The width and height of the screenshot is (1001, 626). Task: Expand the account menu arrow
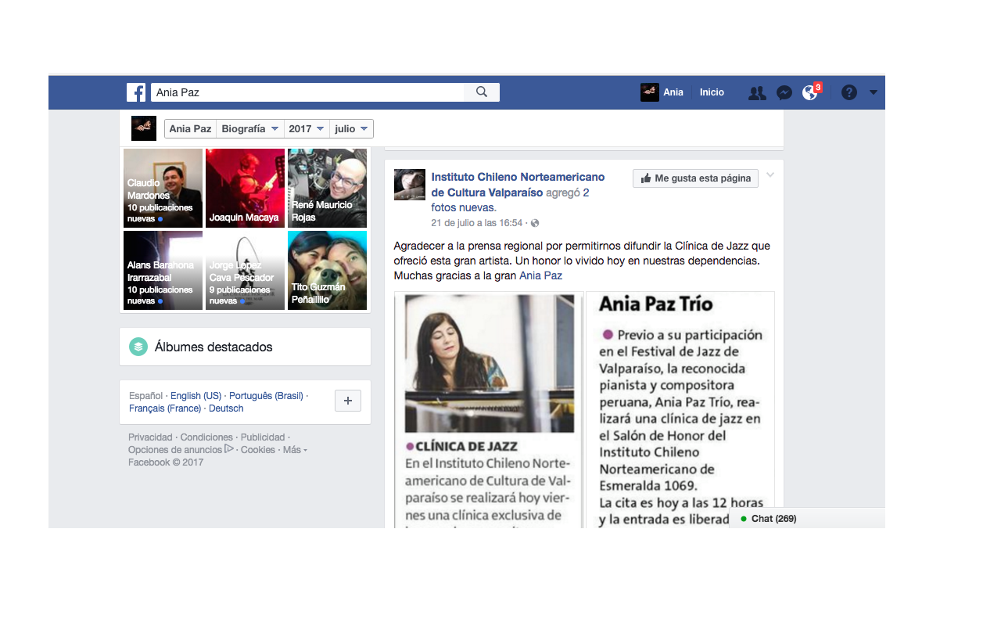click(874, 92)
